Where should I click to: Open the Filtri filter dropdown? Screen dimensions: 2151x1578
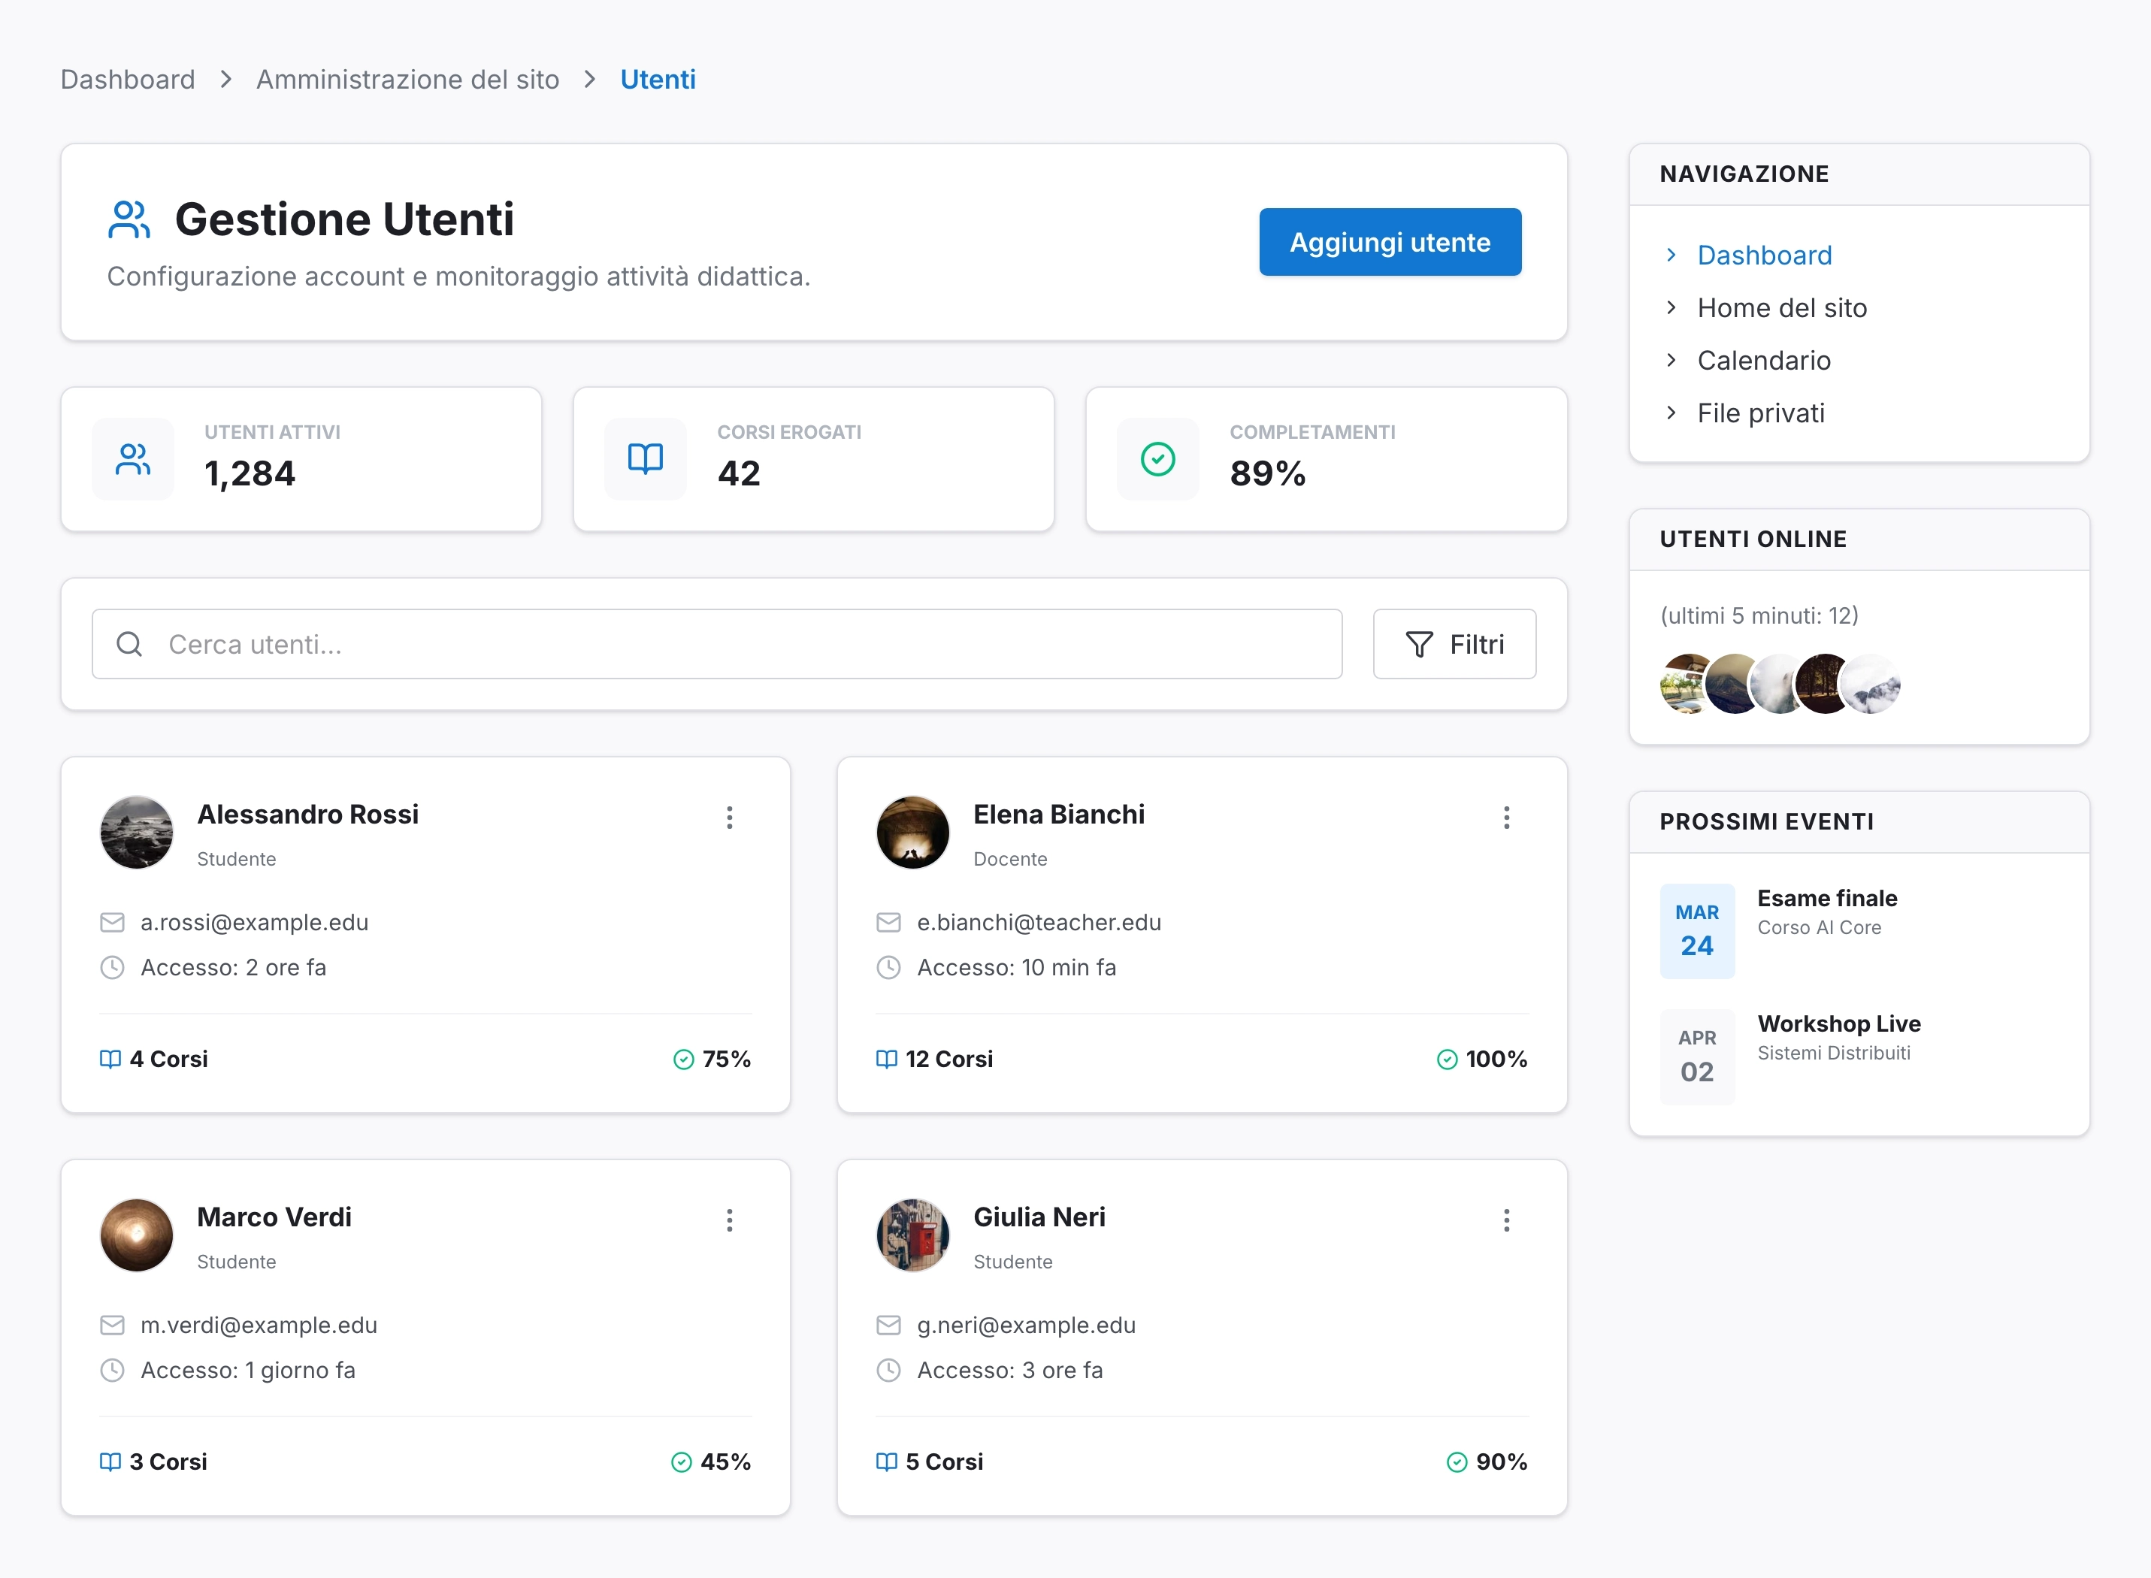1454,645
